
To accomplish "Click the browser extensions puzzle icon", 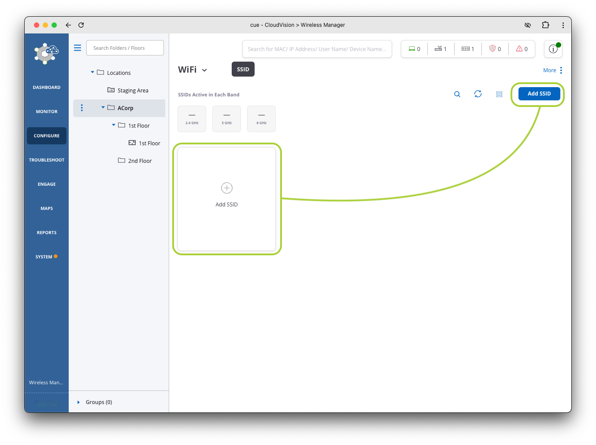I will [x=545, y=25].
